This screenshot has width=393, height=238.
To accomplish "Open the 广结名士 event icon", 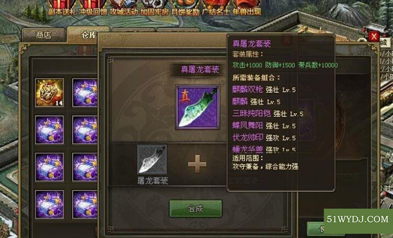I will click(x=216, y=7).
